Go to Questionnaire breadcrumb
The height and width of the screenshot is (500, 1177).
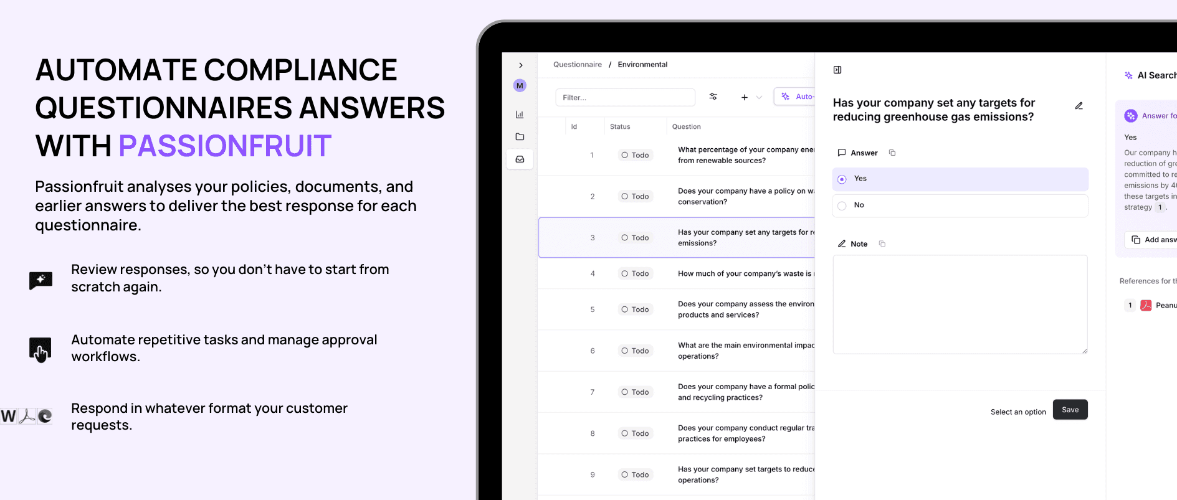point(578,65)
